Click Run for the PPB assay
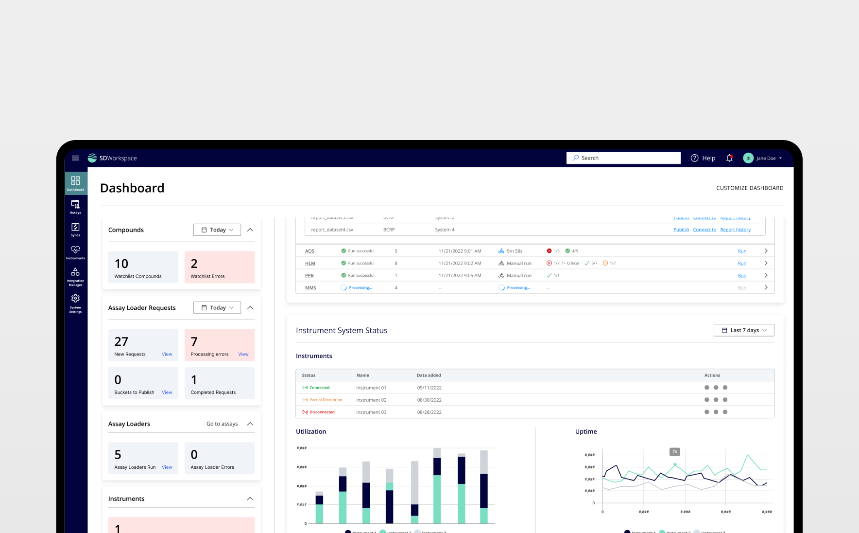 point(742,275)
